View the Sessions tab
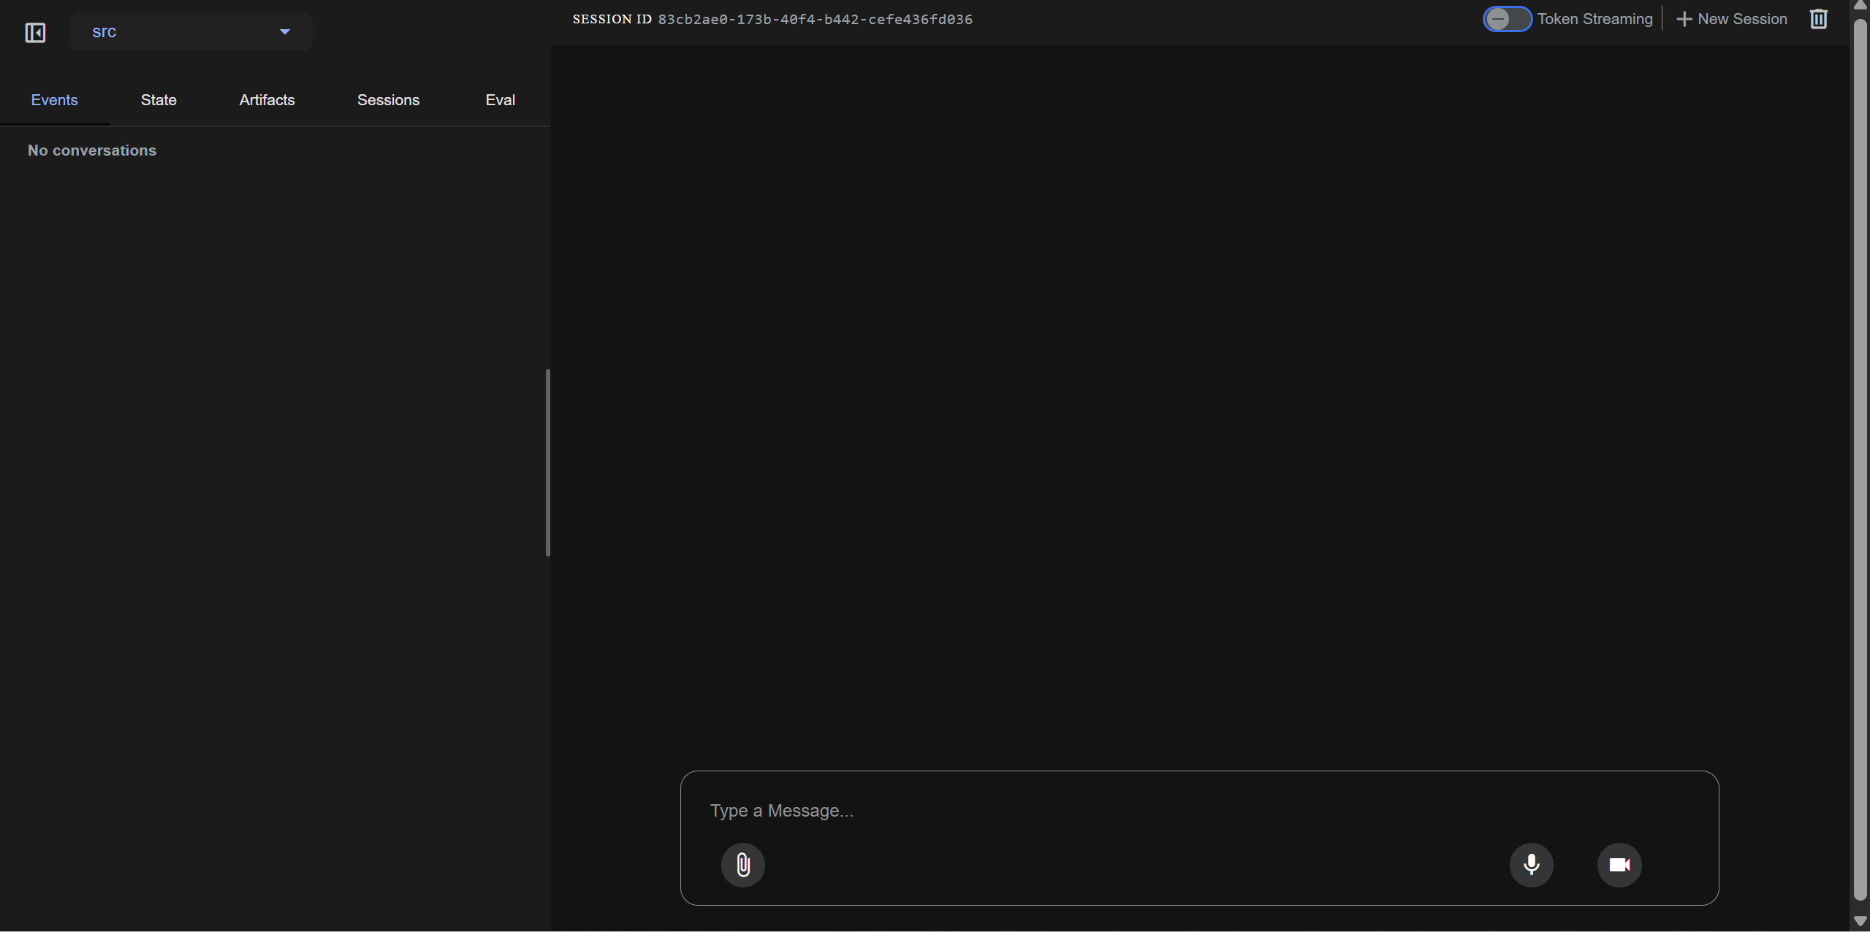1870x932 pixels. pos(388,100)
